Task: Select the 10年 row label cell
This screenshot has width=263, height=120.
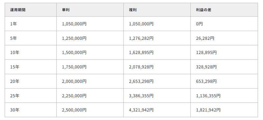Action: pyautogui.click(x=31, y=52)
